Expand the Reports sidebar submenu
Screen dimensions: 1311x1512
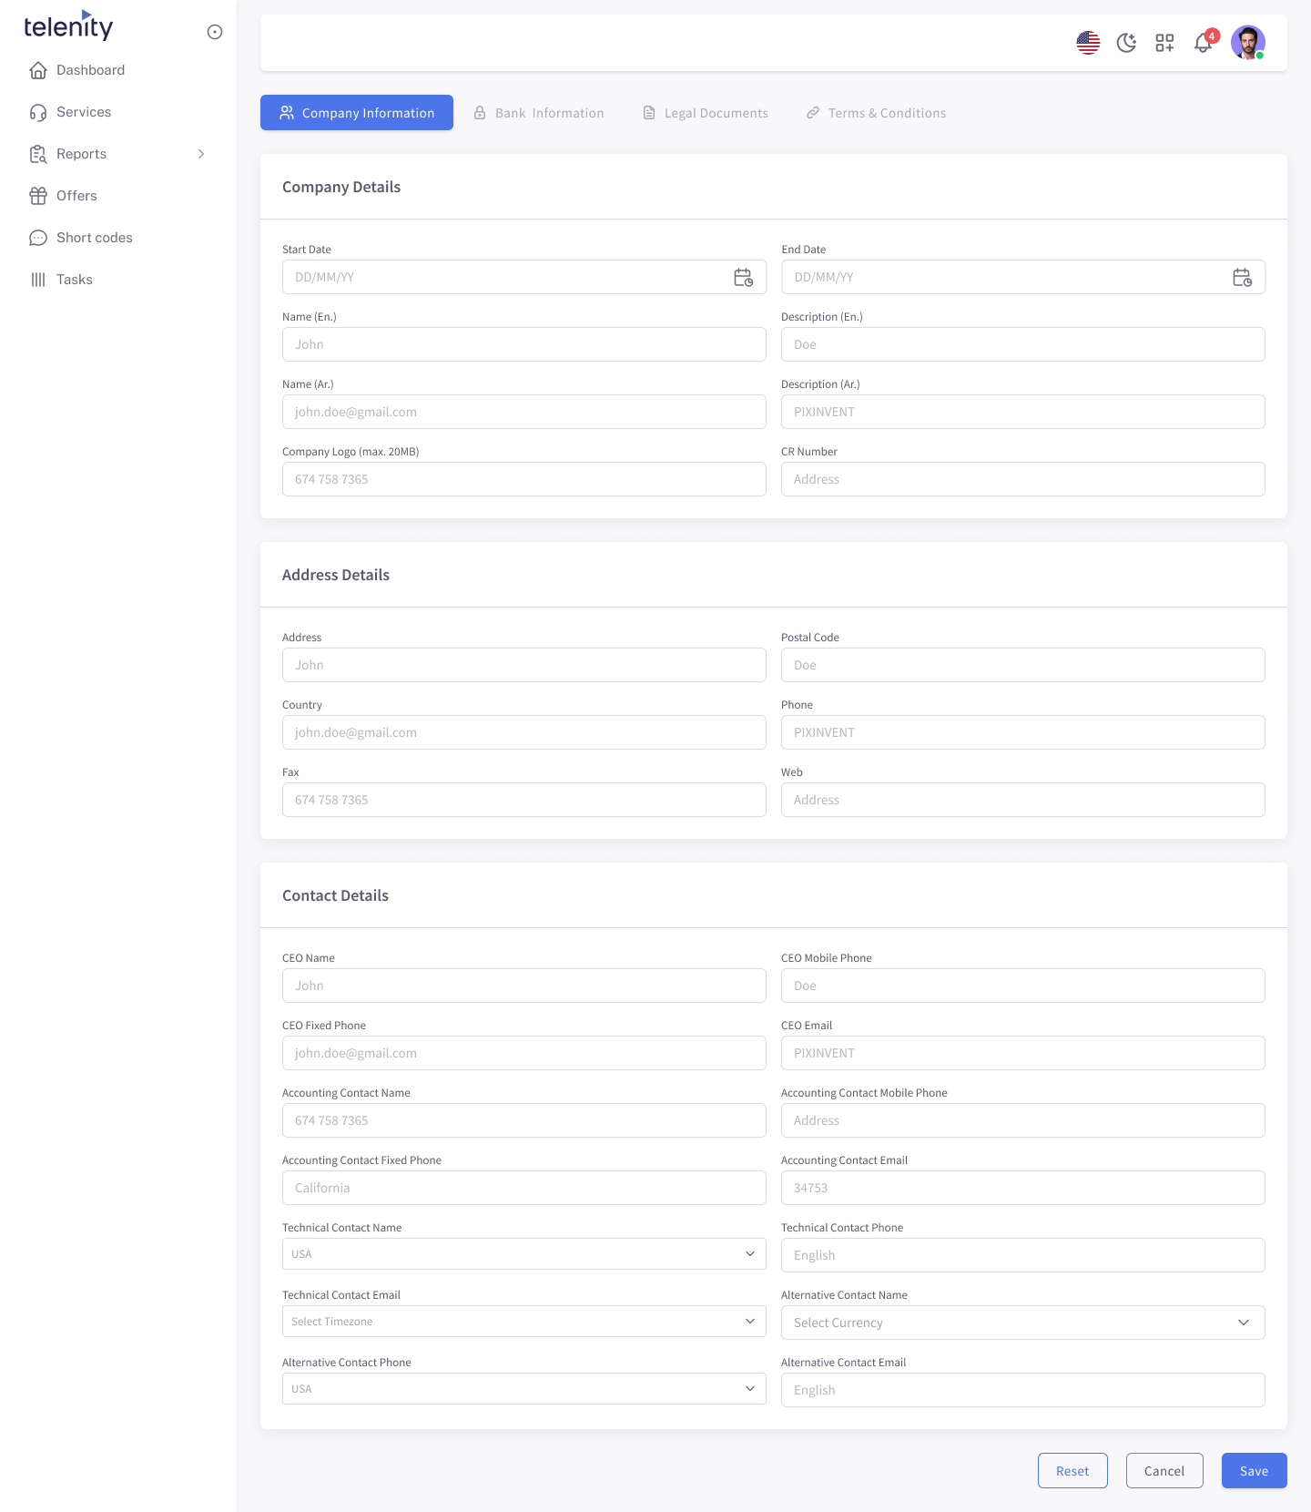(x=118, y=154)
